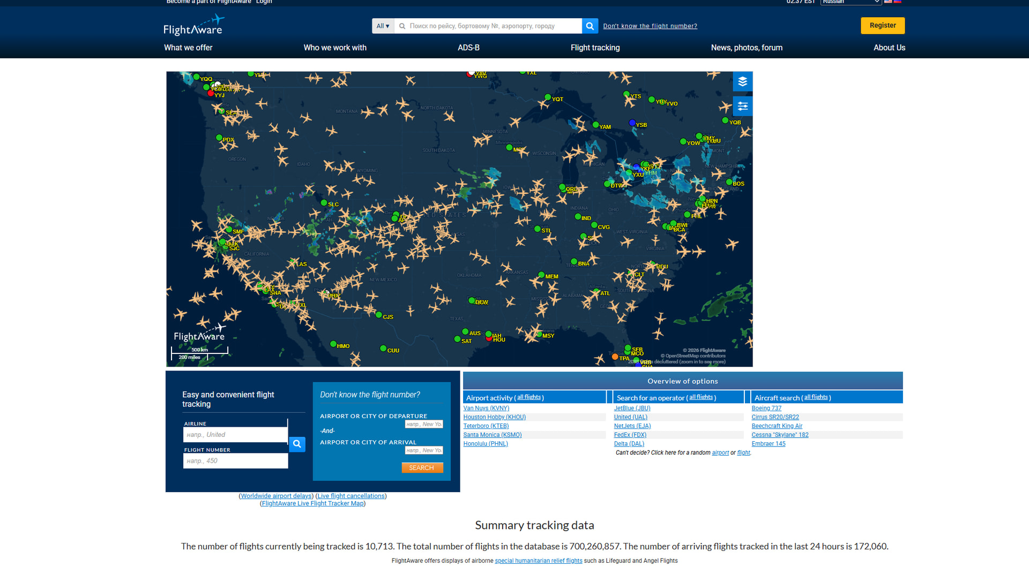Image resolution: width=1029 pixels, height=582 pixels.
Task: Click the ATL airport marker on map
Action: [x=597, y=292]
